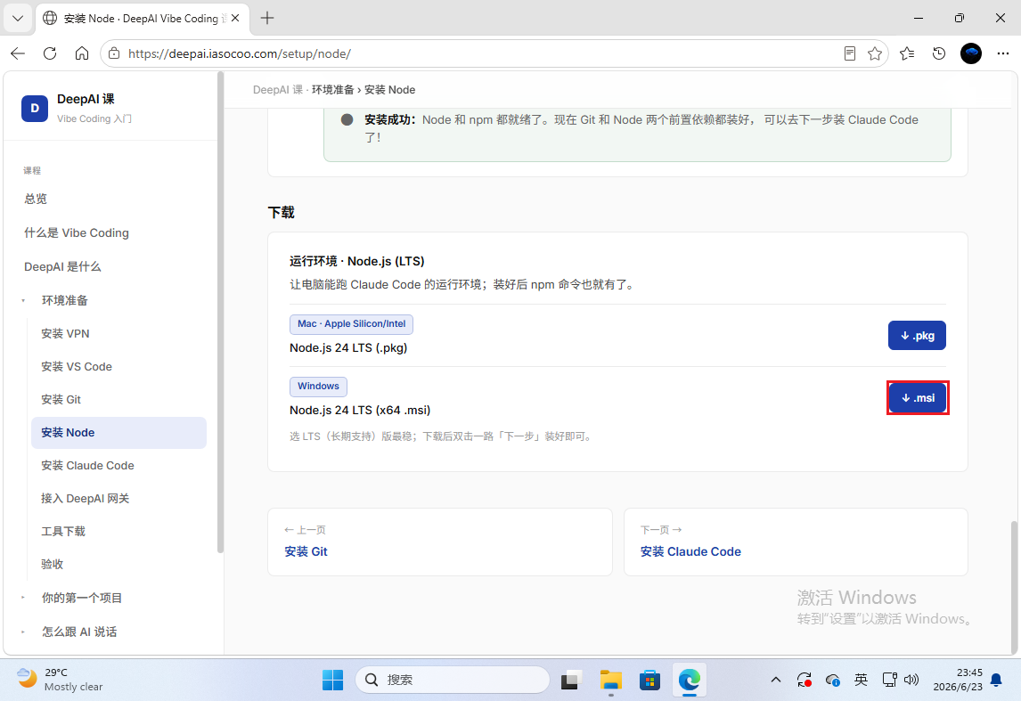Open the weather widget on taskbar
This screenshot has height=701, width=1021.
60,681
